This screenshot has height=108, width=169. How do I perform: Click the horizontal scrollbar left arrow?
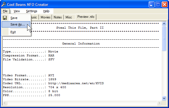pyautogui.click(x=5, y=103)
